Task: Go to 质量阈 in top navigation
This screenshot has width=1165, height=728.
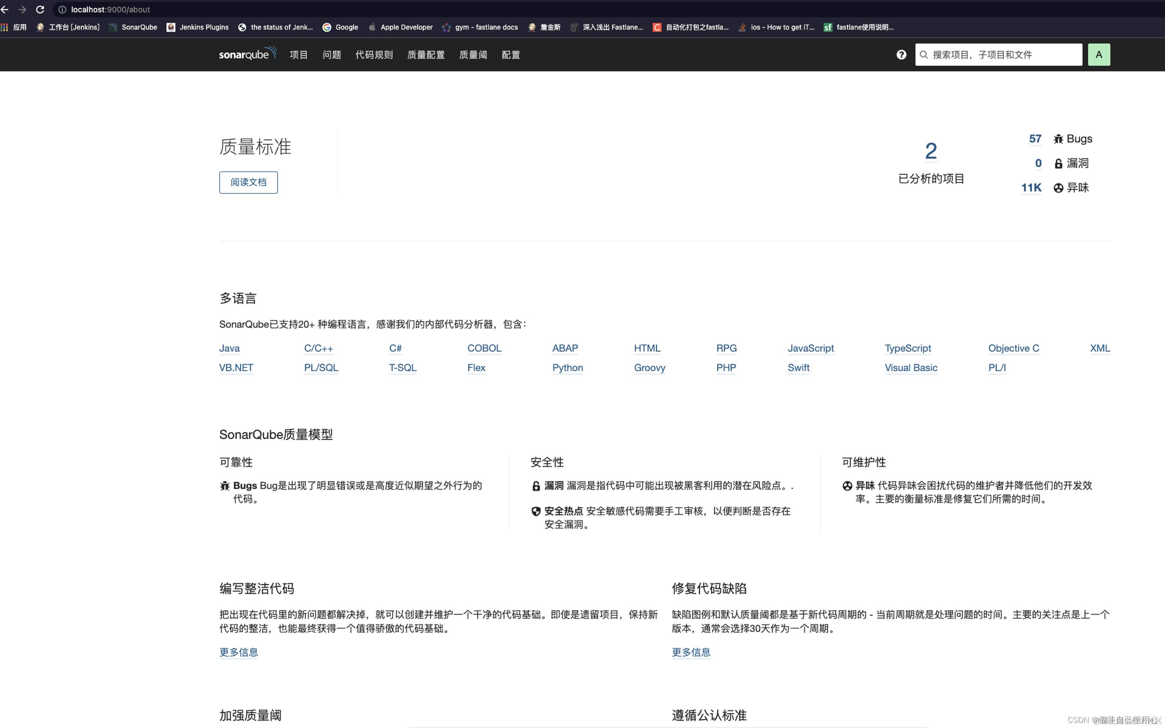Action: pos(473,55)
